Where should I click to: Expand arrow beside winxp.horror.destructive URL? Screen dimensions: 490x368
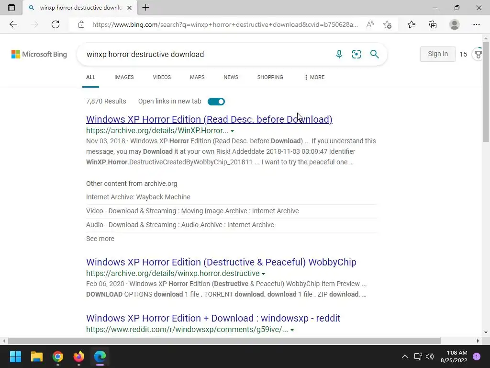click(264, 274)
